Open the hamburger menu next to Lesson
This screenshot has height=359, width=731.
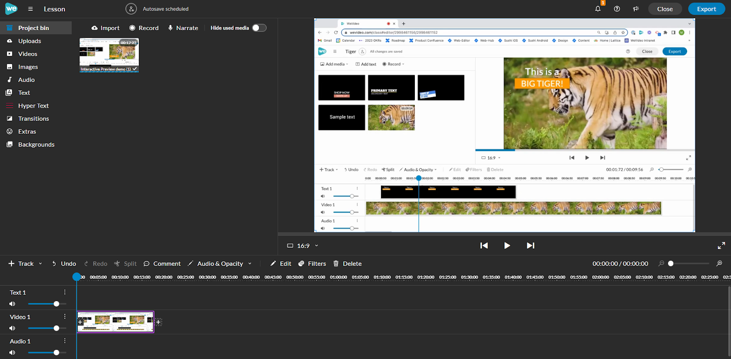coord(30,9)
